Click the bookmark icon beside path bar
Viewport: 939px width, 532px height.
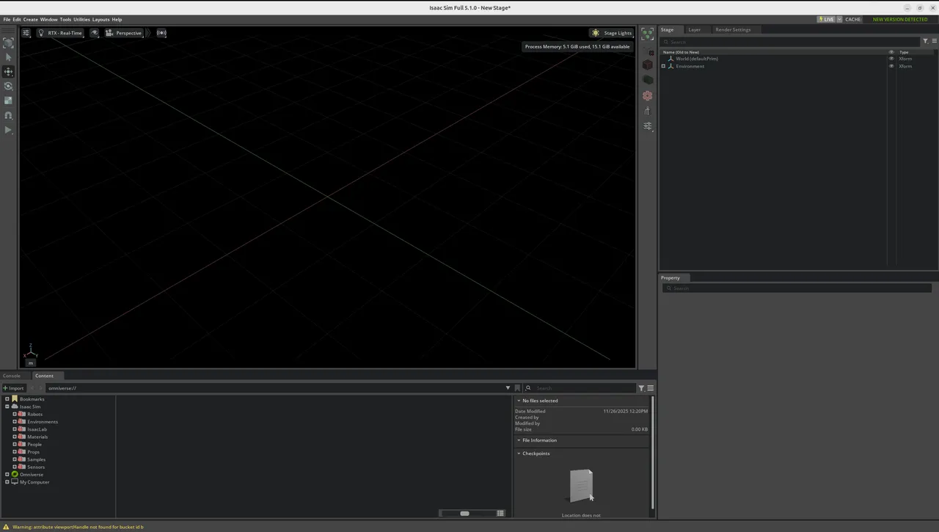pyautogui.click(x=517, y=388)
